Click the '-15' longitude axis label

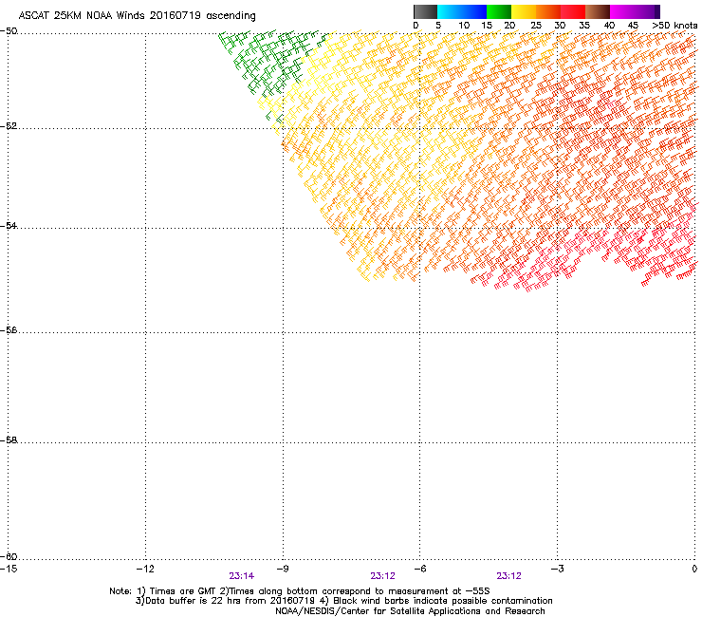tap(9, 569)
